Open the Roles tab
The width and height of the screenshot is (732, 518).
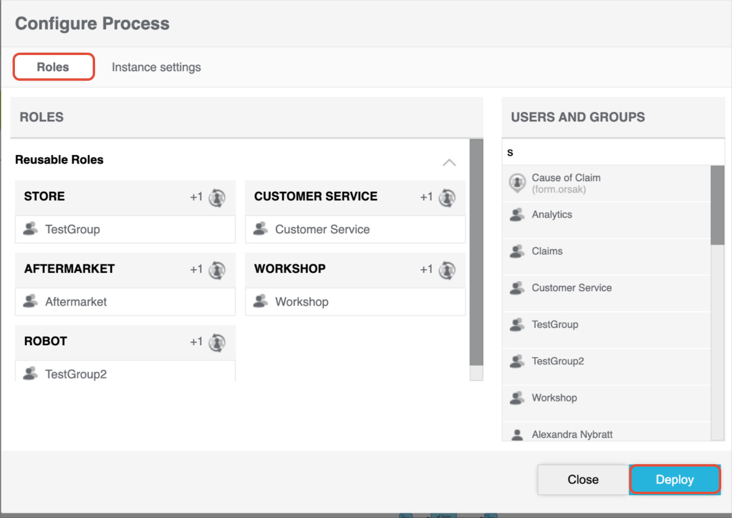pos(53,67)
